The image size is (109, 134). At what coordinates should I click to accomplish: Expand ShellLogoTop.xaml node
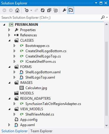[x=14, y=77]
